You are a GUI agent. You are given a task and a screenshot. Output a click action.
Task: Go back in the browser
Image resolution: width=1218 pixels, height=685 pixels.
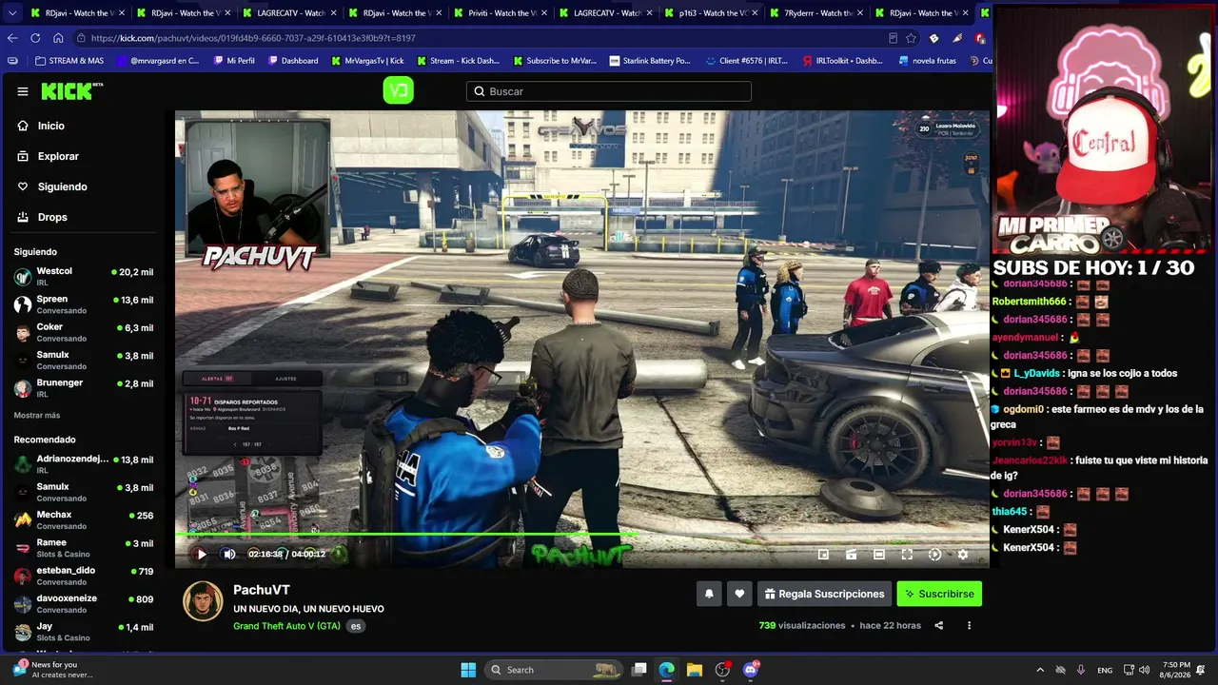click(12, 38)
